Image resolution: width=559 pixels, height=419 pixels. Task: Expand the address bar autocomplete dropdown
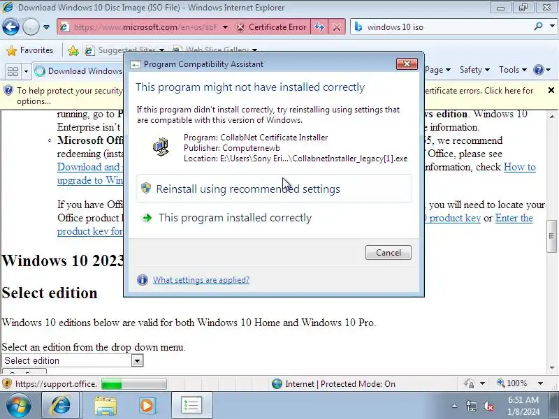(225, 27)
